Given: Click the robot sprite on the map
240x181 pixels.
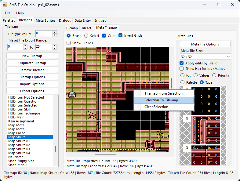Looking at the screenshot, I should (72, 95).
